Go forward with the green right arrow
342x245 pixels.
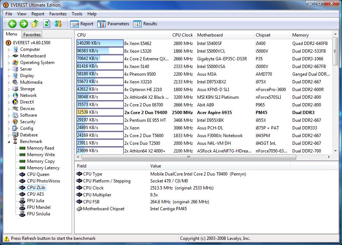(x=24, y=23)
